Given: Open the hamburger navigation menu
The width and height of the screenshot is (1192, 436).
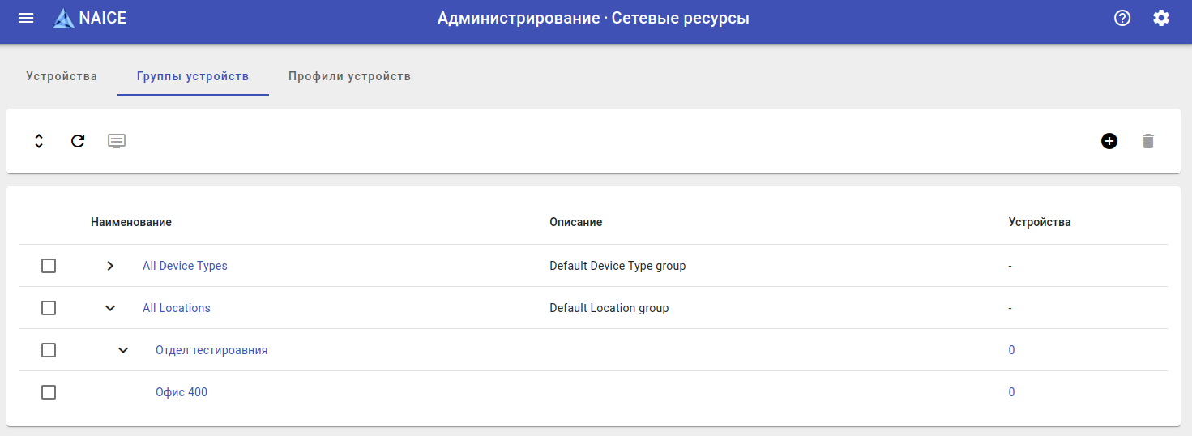Looking at the screenshot, I should 26,18.
